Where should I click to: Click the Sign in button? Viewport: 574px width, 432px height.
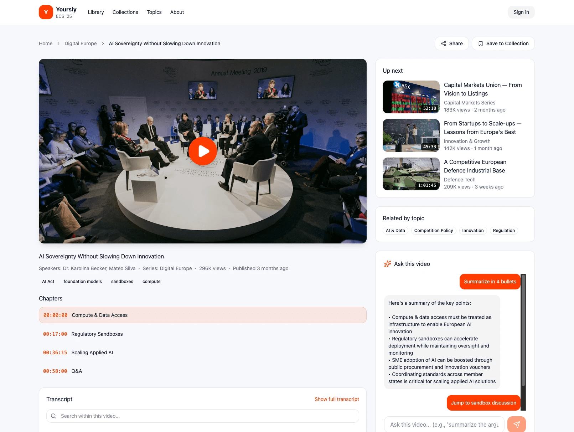[521, 12]
